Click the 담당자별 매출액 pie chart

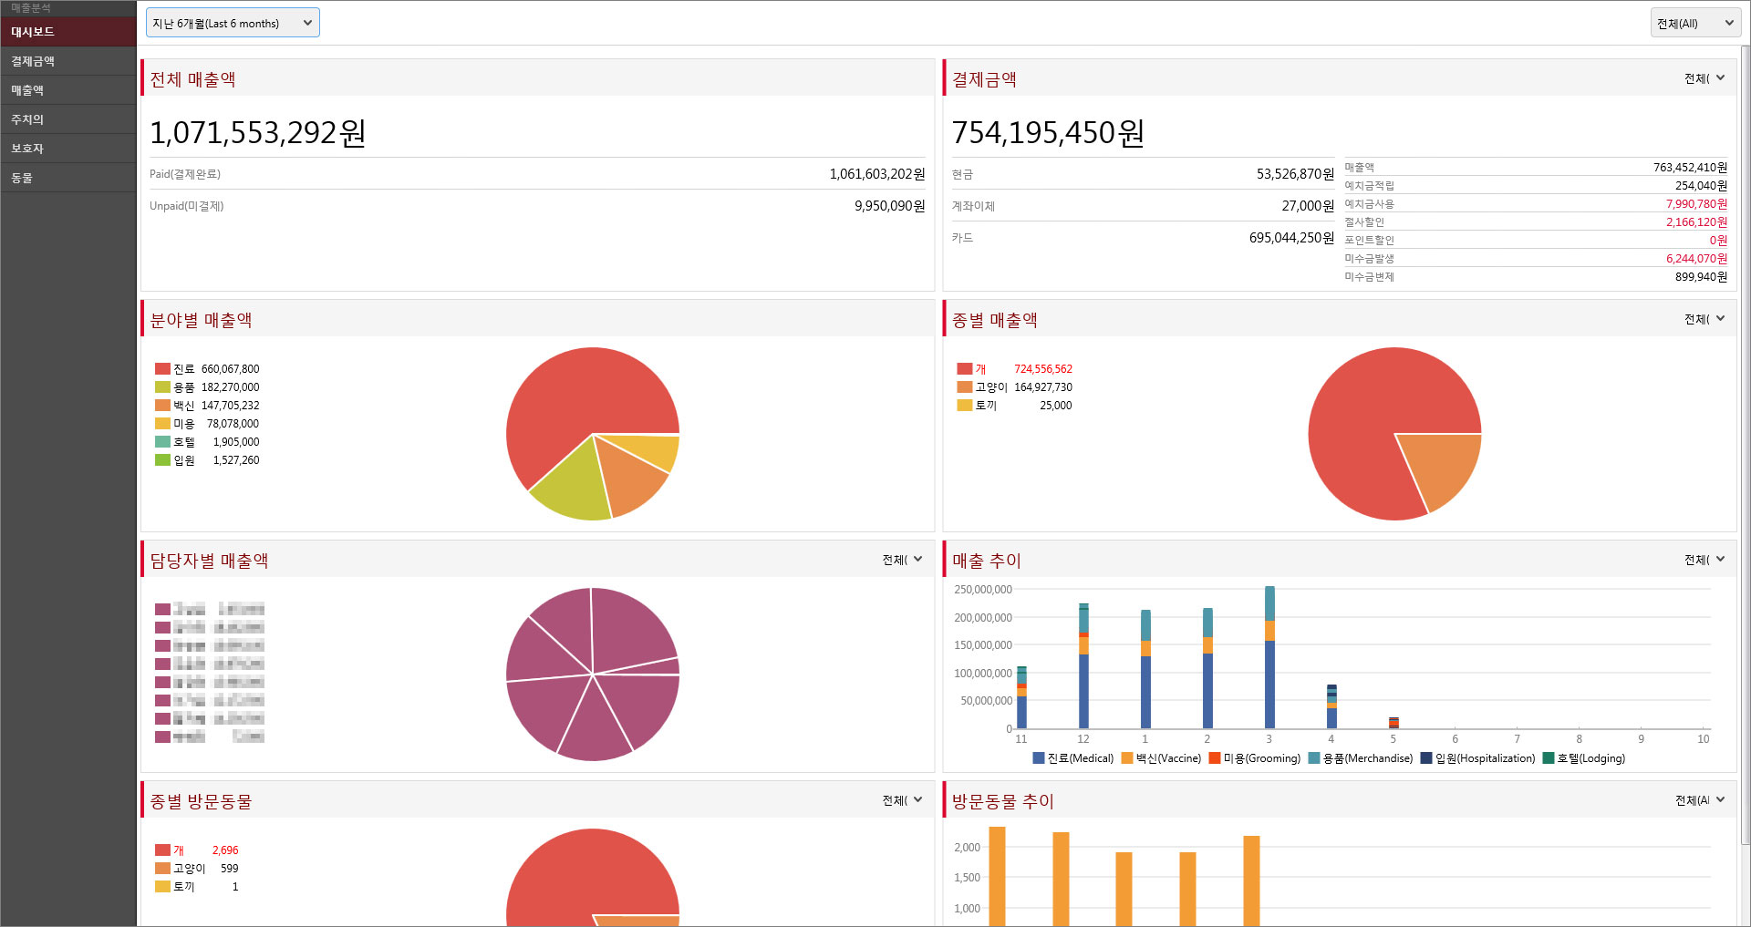(x=593, y=675)
